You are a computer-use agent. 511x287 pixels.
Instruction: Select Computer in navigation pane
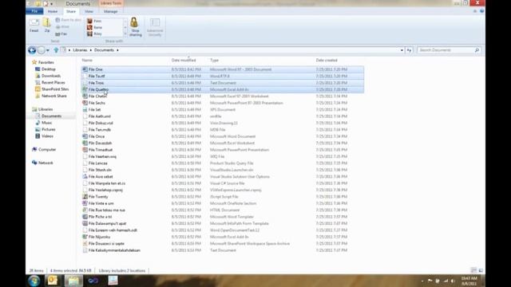[x=47, y=149]
